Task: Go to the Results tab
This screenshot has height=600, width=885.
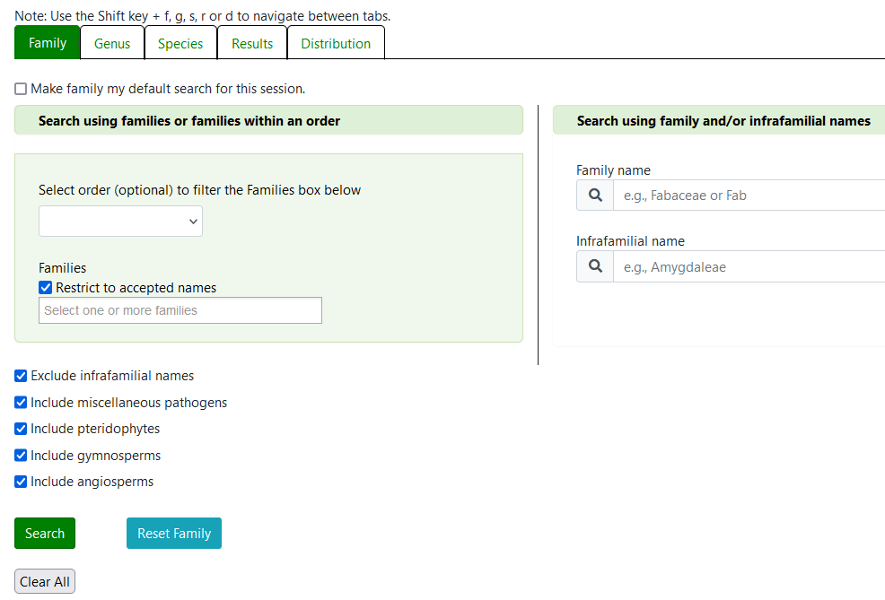Action: [252, 43]
